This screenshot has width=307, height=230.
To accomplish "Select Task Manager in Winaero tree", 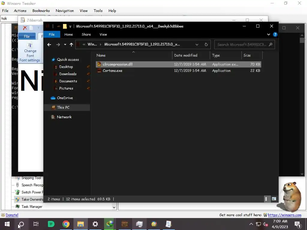I will pyautogui.click(x=32, y=207).
